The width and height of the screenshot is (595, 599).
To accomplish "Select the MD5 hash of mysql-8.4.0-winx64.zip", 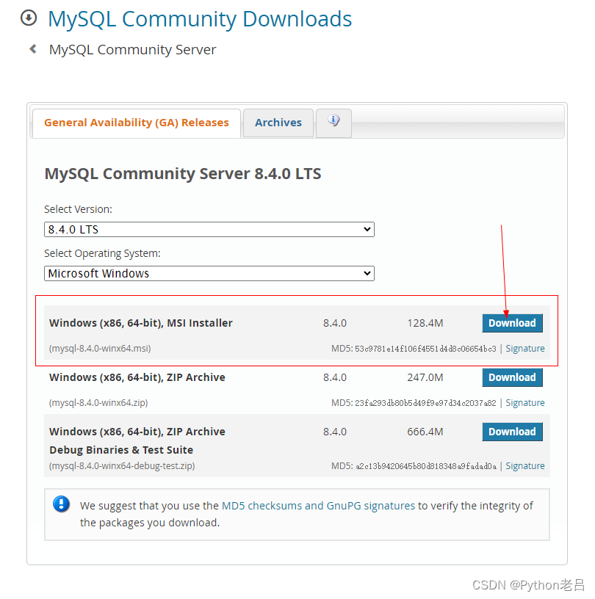I will [x=425, y=403].
